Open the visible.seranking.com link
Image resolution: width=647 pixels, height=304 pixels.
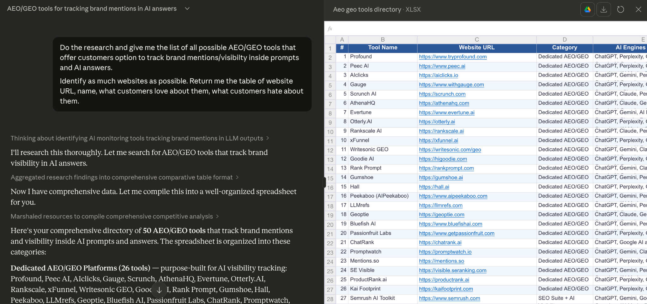tap(453, 271)
